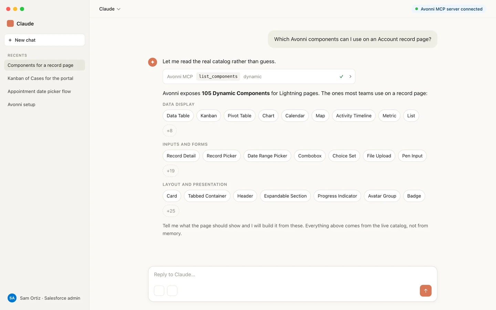496x310 pixels.
Task: Click the Avonni MCP server connected badge
Action: [449, 9]
